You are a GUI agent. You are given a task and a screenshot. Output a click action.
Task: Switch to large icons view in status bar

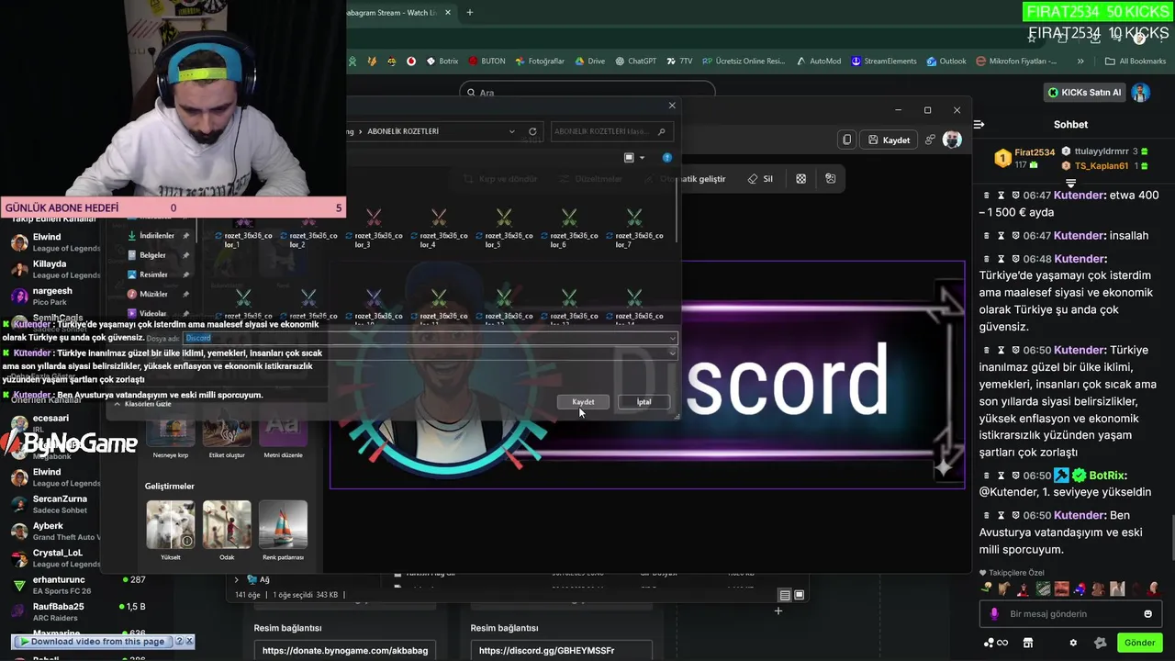point(800,595)
